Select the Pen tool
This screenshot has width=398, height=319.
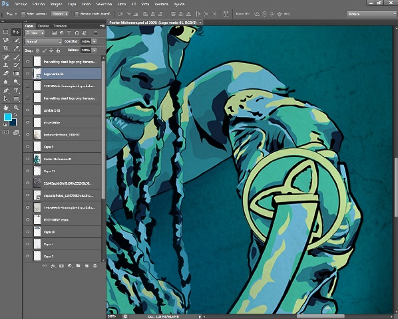click(5, 90)
